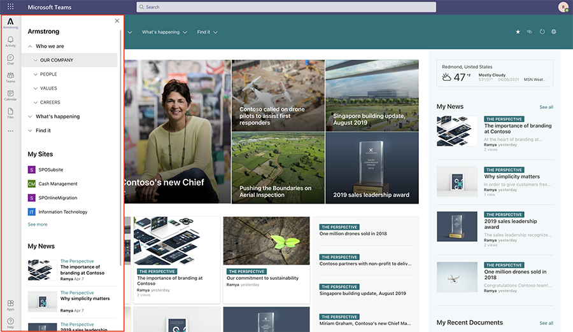Open the Cash Management CM site icon
Image resolution: width=573 pixels, height=332 pixels.
pyautogui.click(x=32, y=184)
